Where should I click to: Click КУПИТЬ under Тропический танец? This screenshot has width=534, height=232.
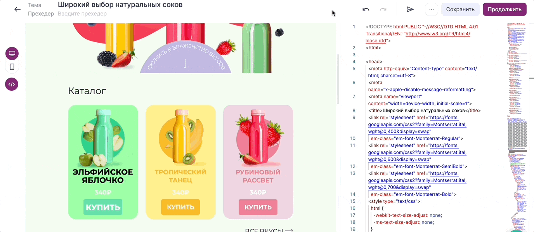180,207
